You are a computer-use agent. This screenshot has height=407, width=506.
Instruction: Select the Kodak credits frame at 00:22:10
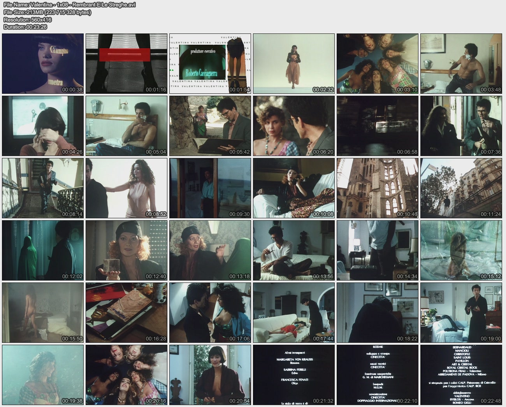[x=378, y=375]
